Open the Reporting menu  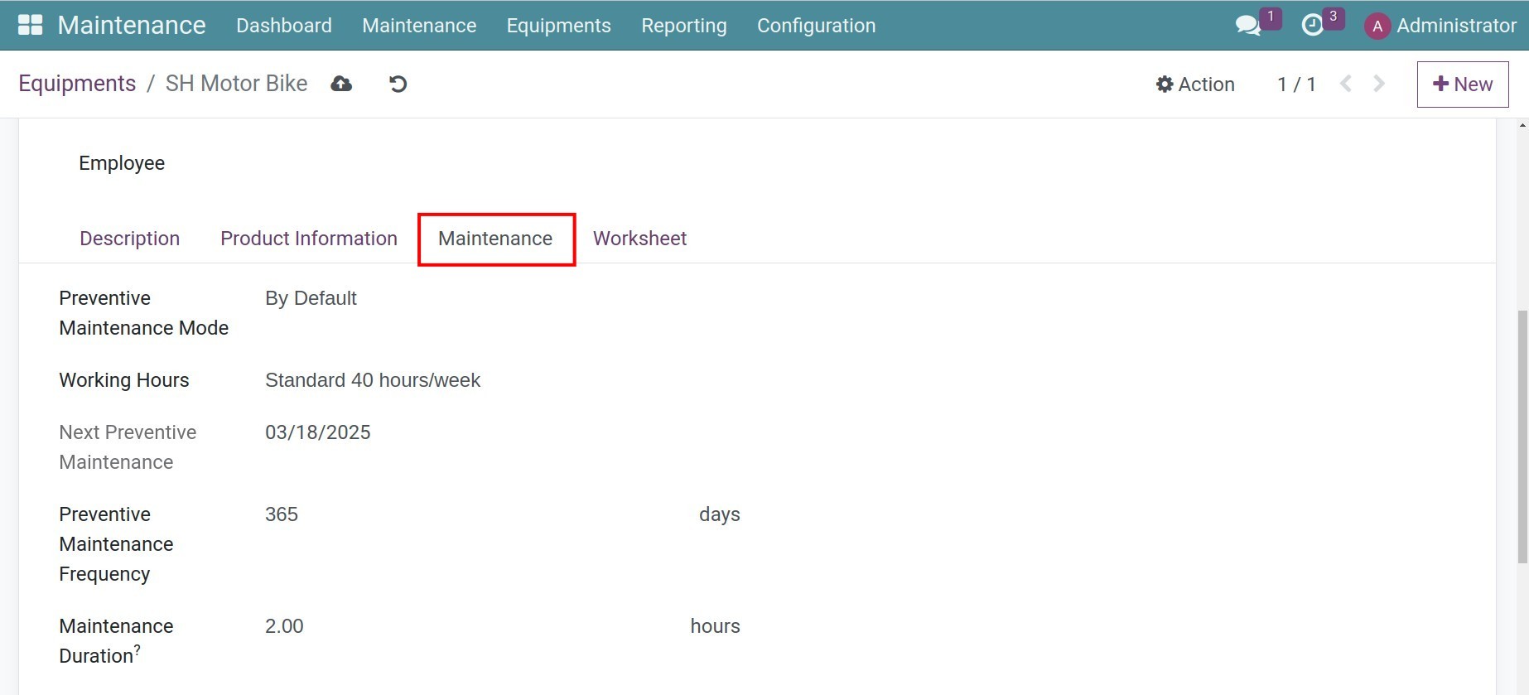point(684,26)
